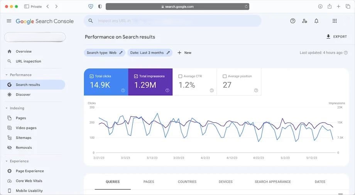Viewport: 355px width, 195px height.
Task: Add a New filter
Action: coord(184,53)
